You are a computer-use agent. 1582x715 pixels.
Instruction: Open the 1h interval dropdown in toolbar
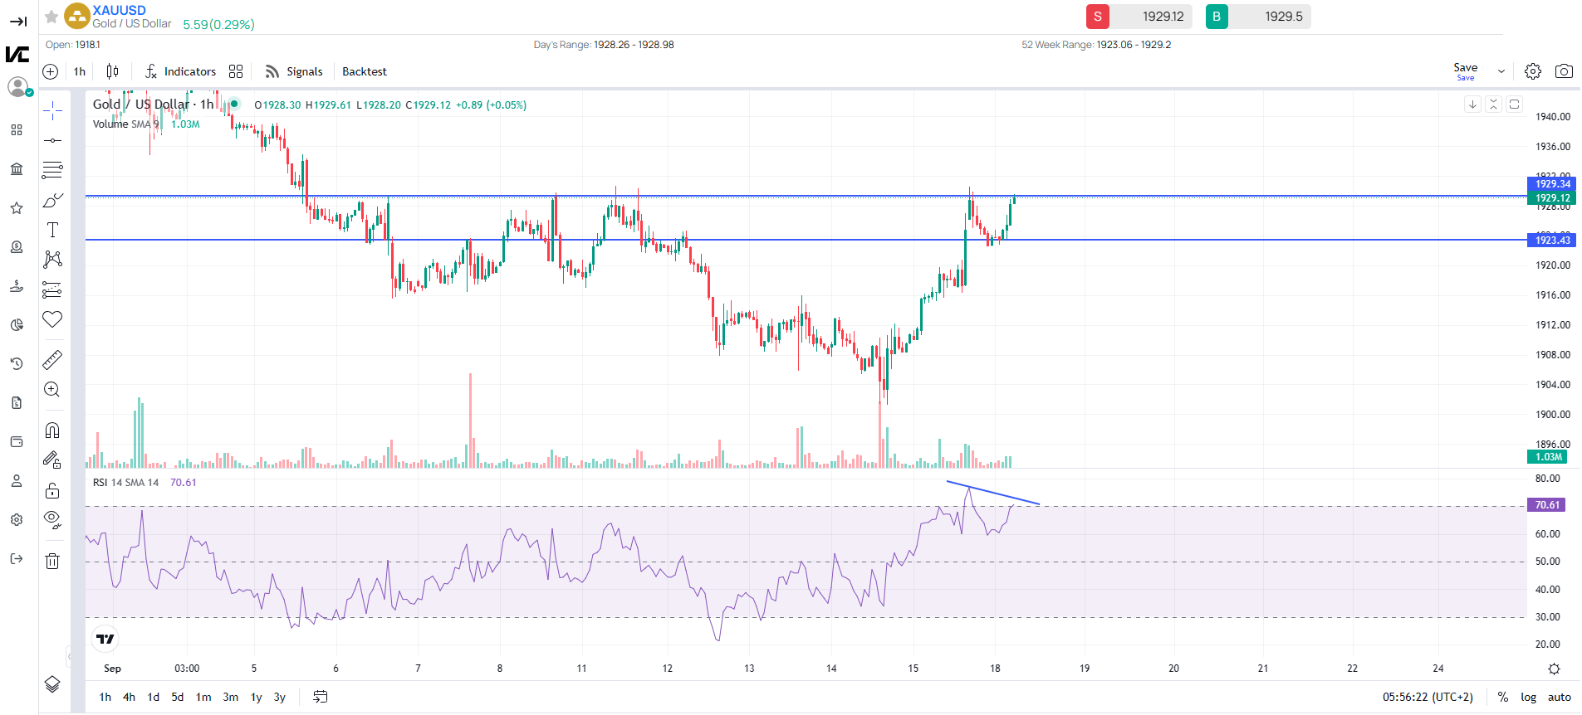[80, 71]
